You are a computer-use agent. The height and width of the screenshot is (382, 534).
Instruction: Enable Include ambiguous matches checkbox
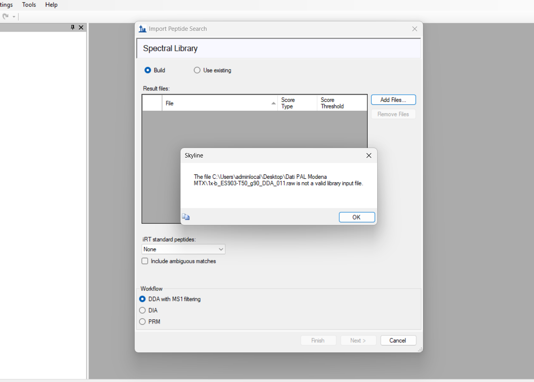[x=145, y=261]
